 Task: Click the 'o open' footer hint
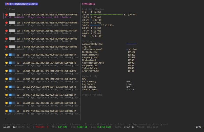(39, 124)
